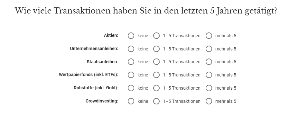Pick 'mehr als 5' for Rohstoffe

[x=209, y=88]
